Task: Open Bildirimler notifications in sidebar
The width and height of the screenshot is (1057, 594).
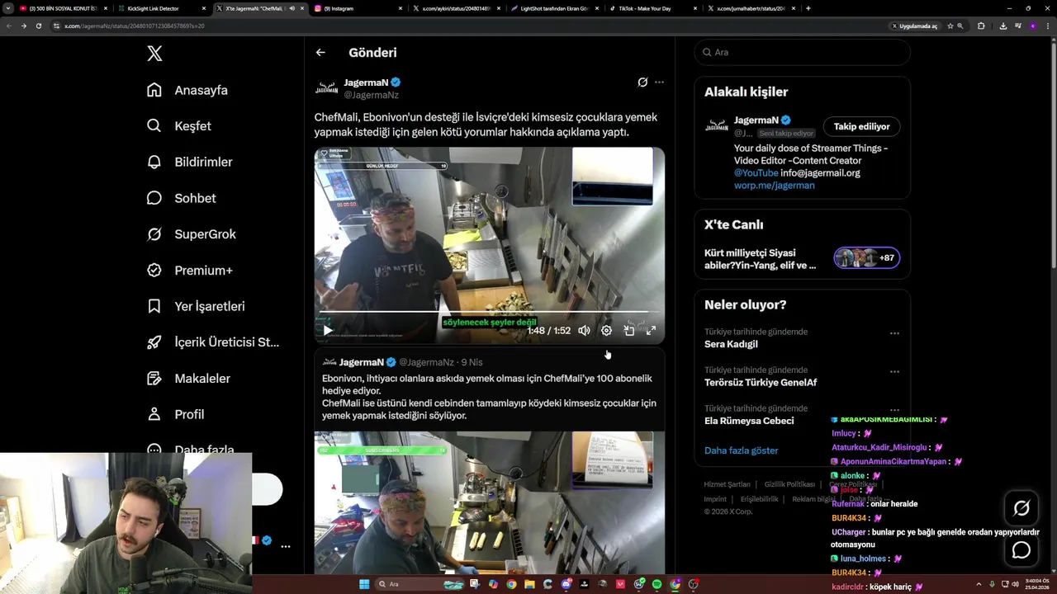Action: 190,162
